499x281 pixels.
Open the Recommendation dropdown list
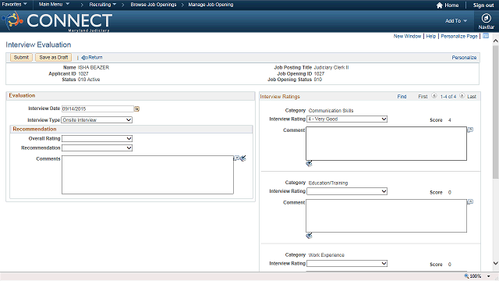pos(97,148)
